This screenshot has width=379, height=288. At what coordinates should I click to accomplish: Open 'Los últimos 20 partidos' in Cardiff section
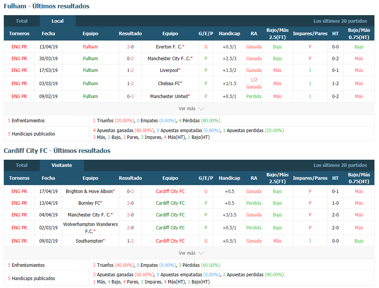(340, 165)
